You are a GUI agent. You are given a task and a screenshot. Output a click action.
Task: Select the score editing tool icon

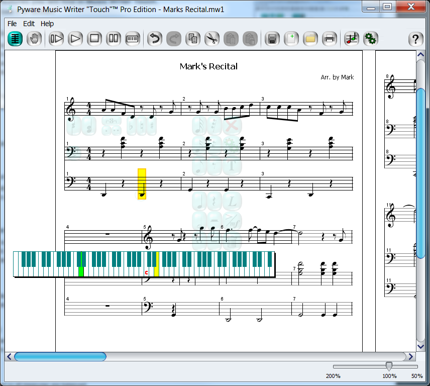[x=15, y=39]
